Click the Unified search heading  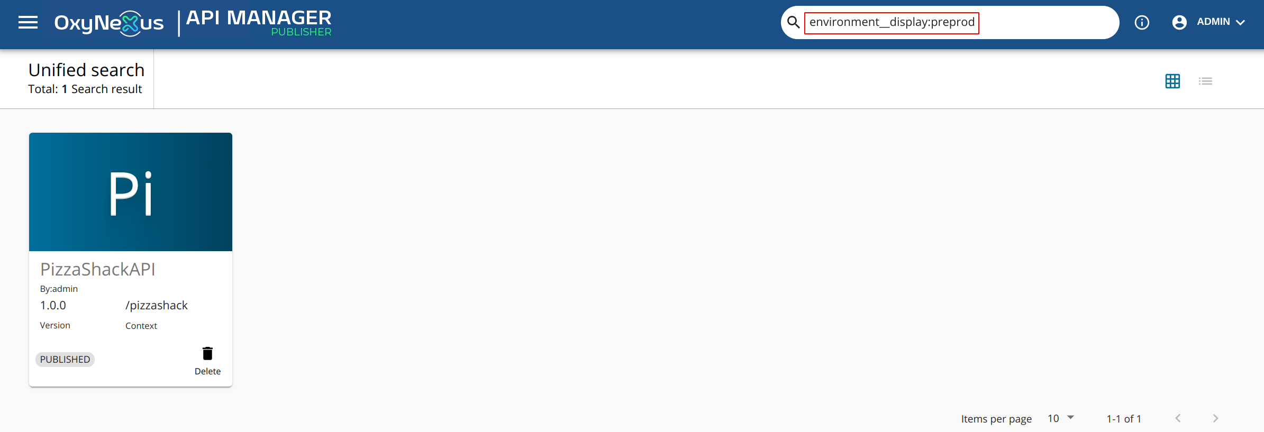(x=86, y=70)
